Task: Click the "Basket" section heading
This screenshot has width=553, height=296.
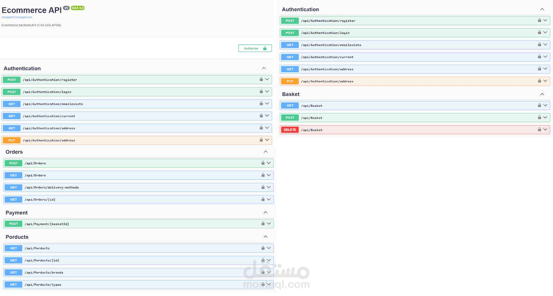Action: tap(291, 94)
